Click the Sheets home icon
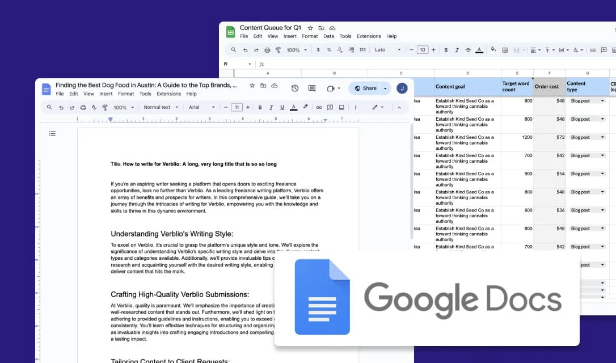This screenshot has width=616, height=363. (231, 32)
